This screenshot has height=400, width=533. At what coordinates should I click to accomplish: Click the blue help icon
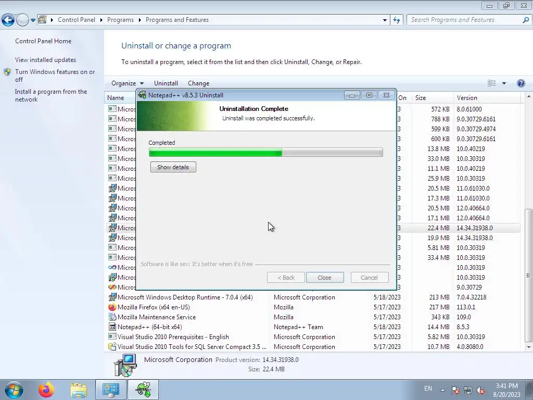pyautogui.click(x=521, y=83)
